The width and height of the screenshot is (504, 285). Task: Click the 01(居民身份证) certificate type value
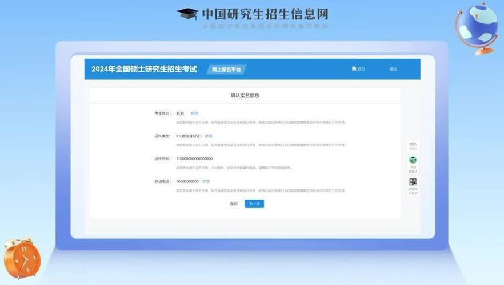(189, 136)
